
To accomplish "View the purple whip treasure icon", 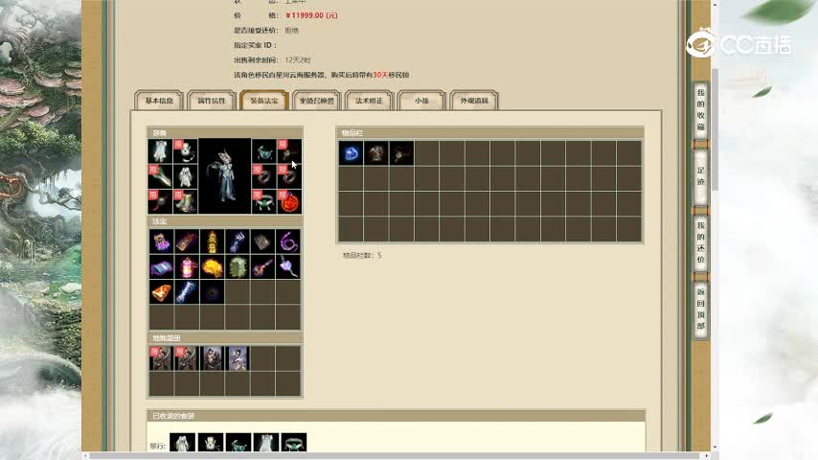I will click(x=287, y=241).
